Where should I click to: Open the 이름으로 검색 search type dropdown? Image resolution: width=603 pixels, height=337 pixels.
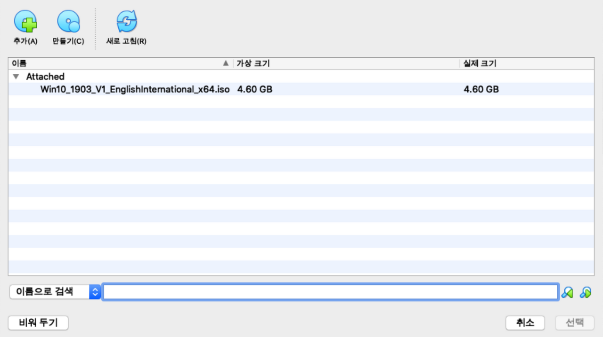[55, 292]
